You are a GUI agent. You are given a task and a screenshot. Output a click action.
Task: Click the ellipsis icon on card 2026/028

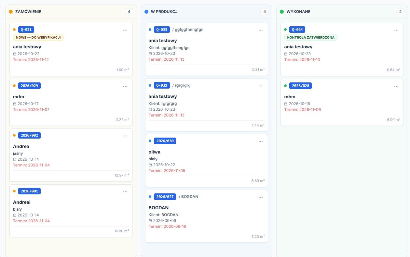click(396, 86)
